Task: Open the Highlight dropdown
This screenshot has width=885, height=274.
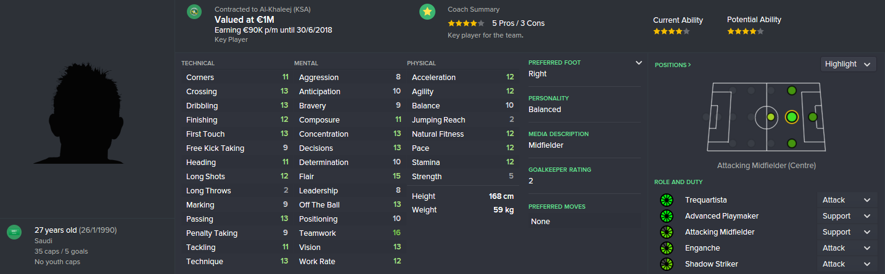Action: tap(848, 64)
